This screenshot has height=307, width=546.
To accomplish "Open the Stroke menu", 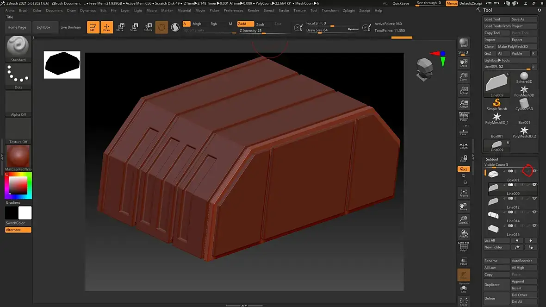I will [x=284, y=10].
